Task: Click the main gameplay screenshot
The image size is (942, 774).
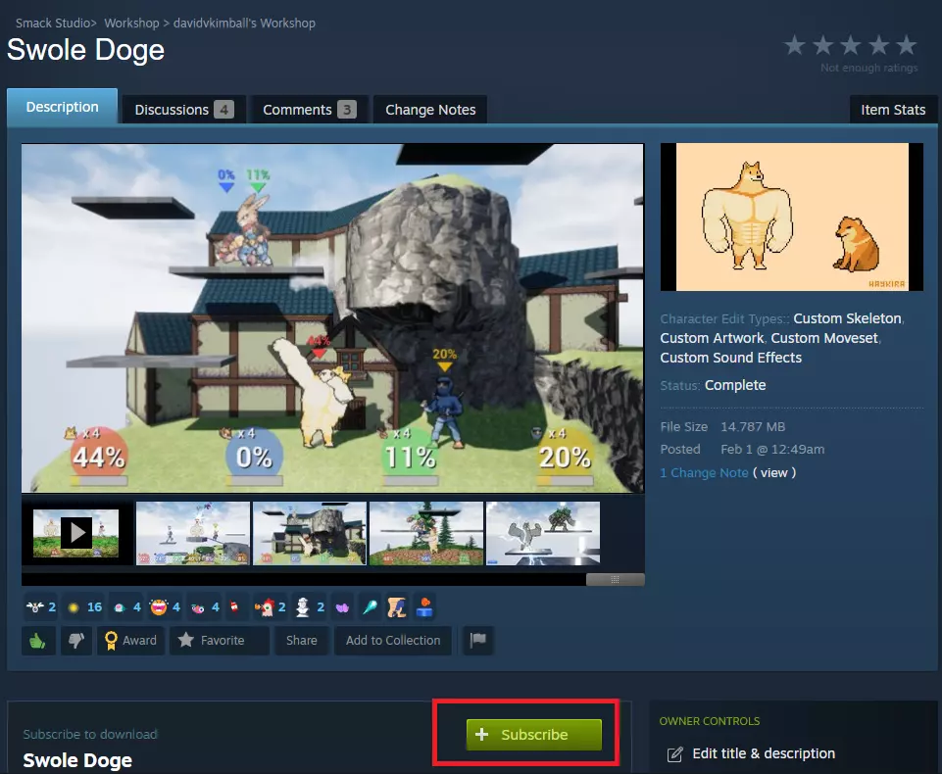Action: (x=333, y=318)
